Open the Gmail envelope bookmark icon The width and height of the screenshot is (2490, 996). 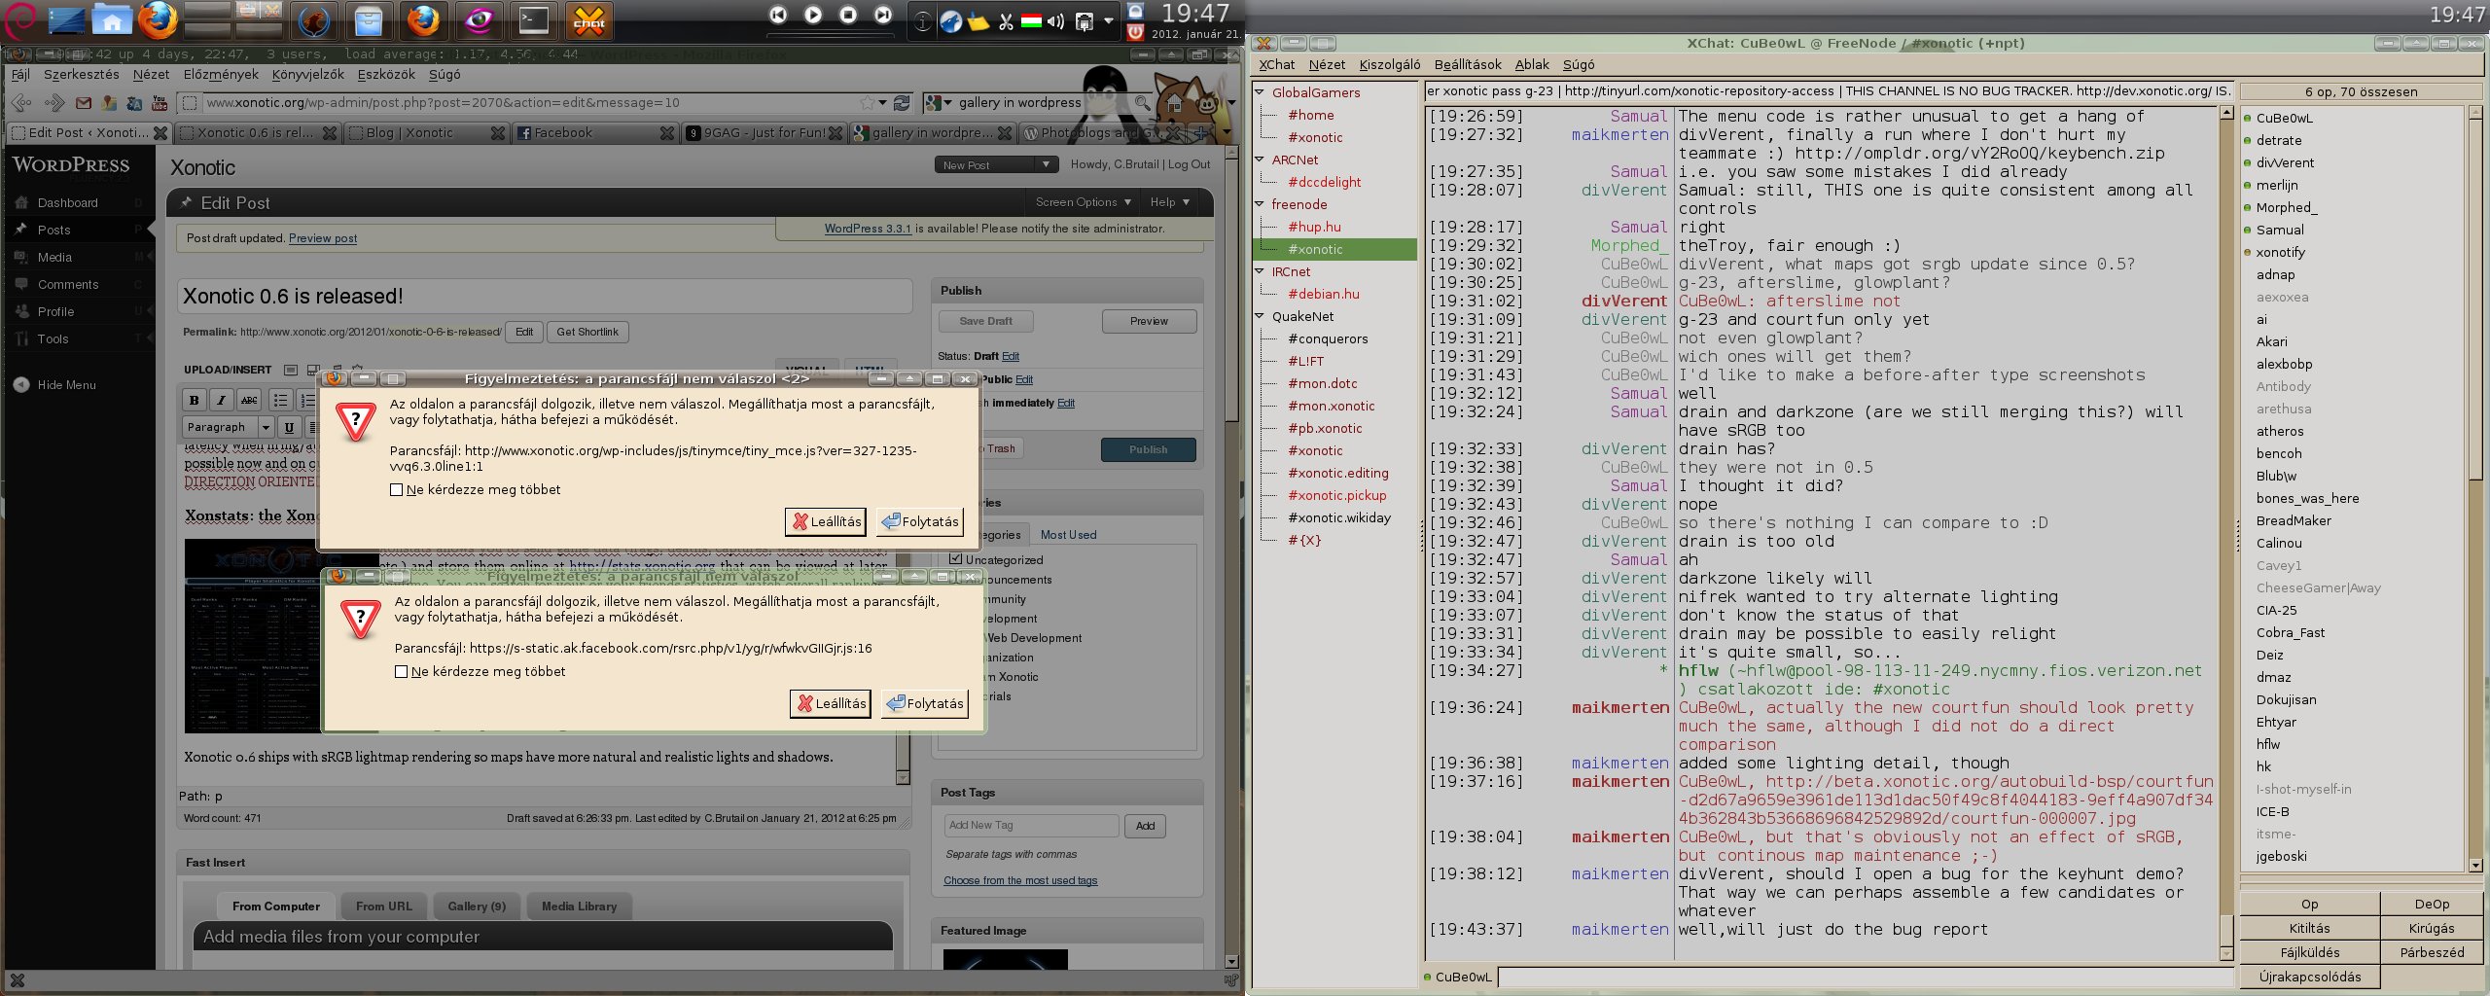click(x=84, y=103)
